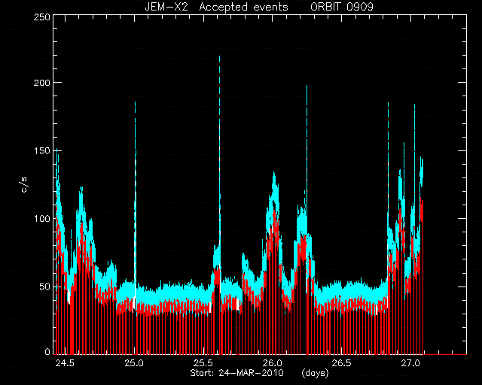The height and width of the screenshot is (385, 482).
Task: Click the '0' y-axis label
Action: click(47, 351)
